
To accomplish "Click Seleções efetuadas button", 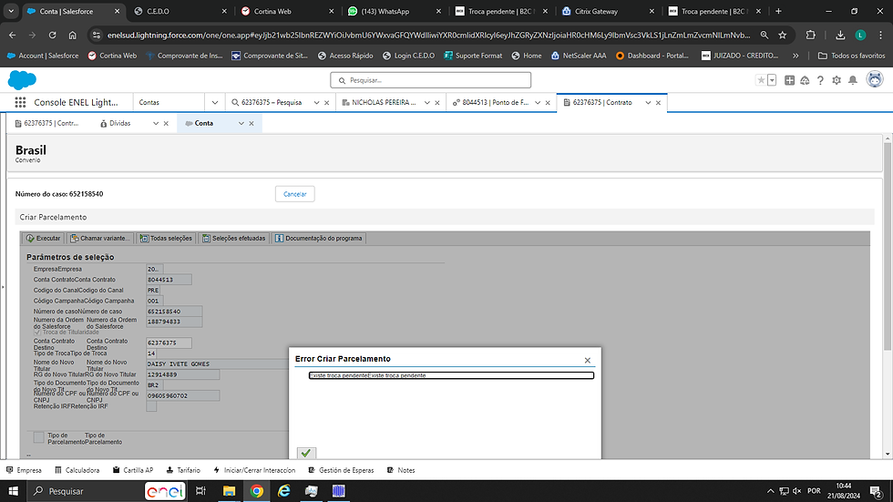I will click(x=233, y=239).
